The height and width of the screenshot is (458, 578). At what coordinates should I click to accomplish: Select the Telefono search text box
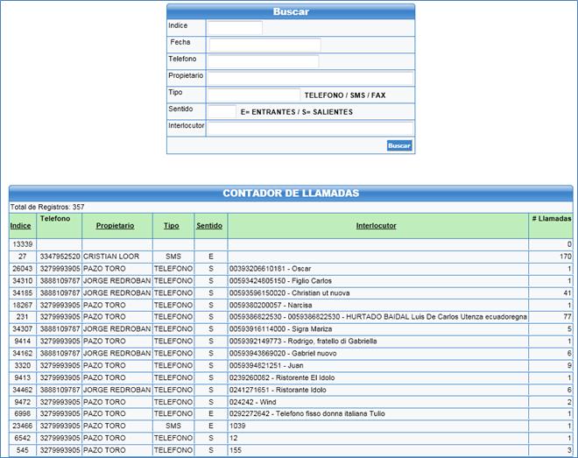tap(263, 61)
